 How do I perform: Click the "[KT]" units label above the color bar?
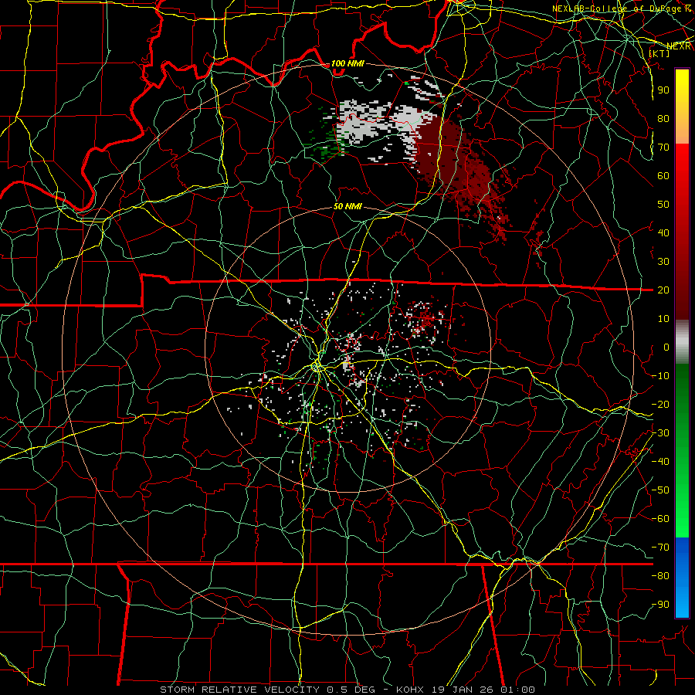tap(659, 53)
